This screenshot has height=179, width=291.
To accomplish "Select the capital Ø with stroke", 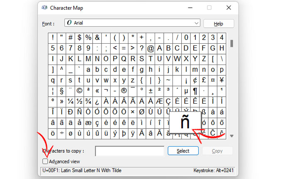I will (x=142, y=112).
